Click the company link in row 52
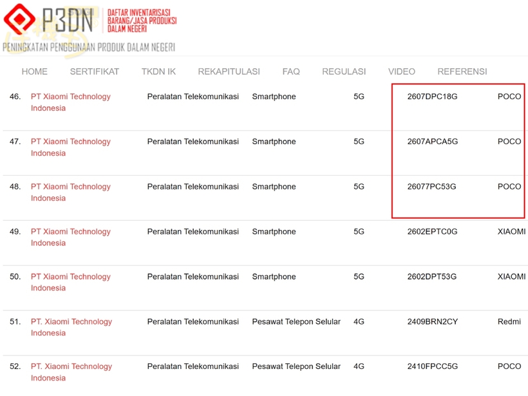 [x=71, y=372]
